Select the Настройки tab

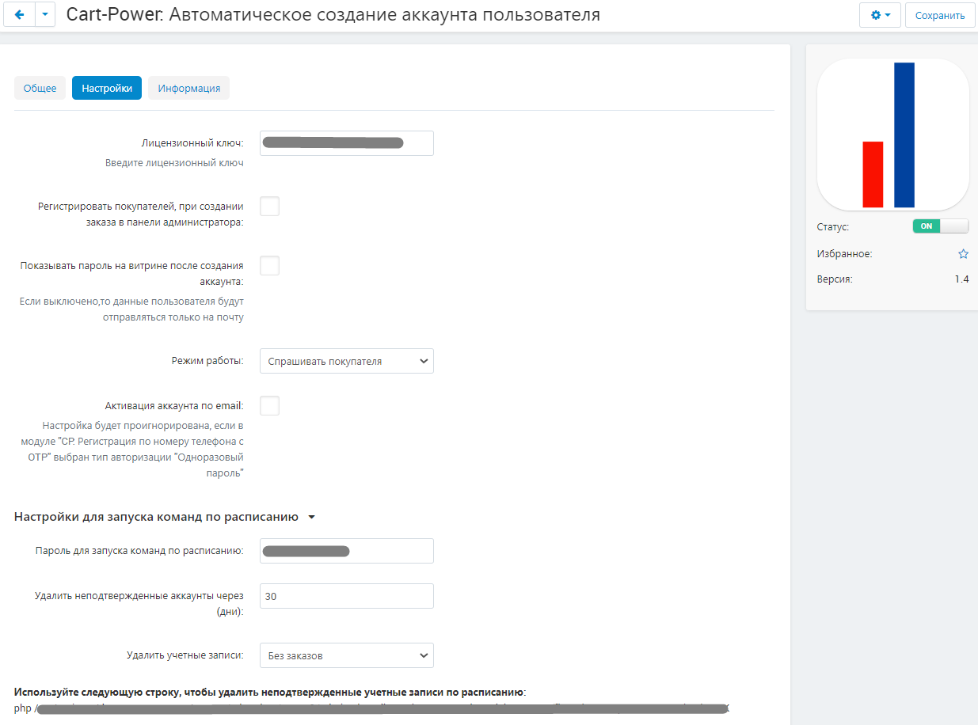pyautogui.click(x=107, y=88)
